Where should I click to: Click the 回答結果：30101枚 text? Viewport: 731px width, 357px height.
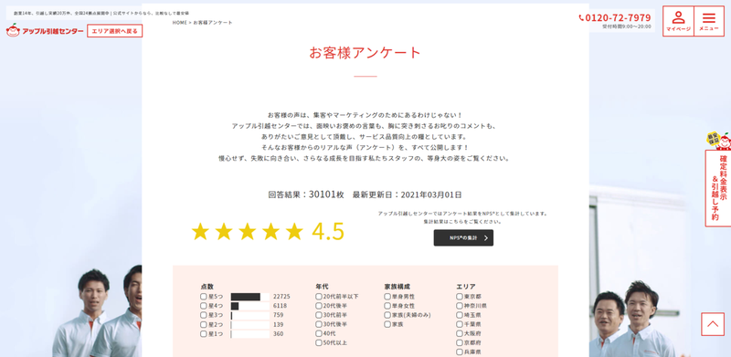coord(306,194)
